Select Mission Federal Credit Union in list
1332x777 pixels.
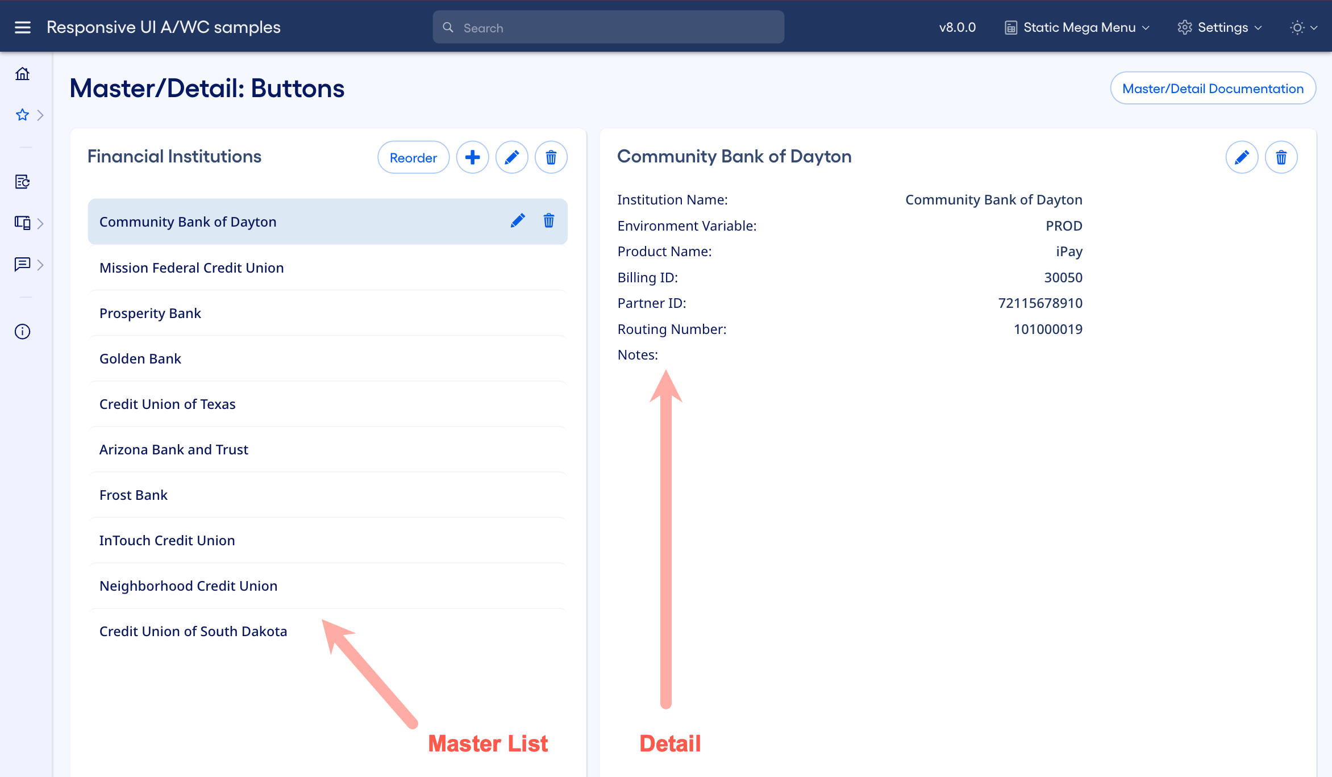[x=192, y=268]
